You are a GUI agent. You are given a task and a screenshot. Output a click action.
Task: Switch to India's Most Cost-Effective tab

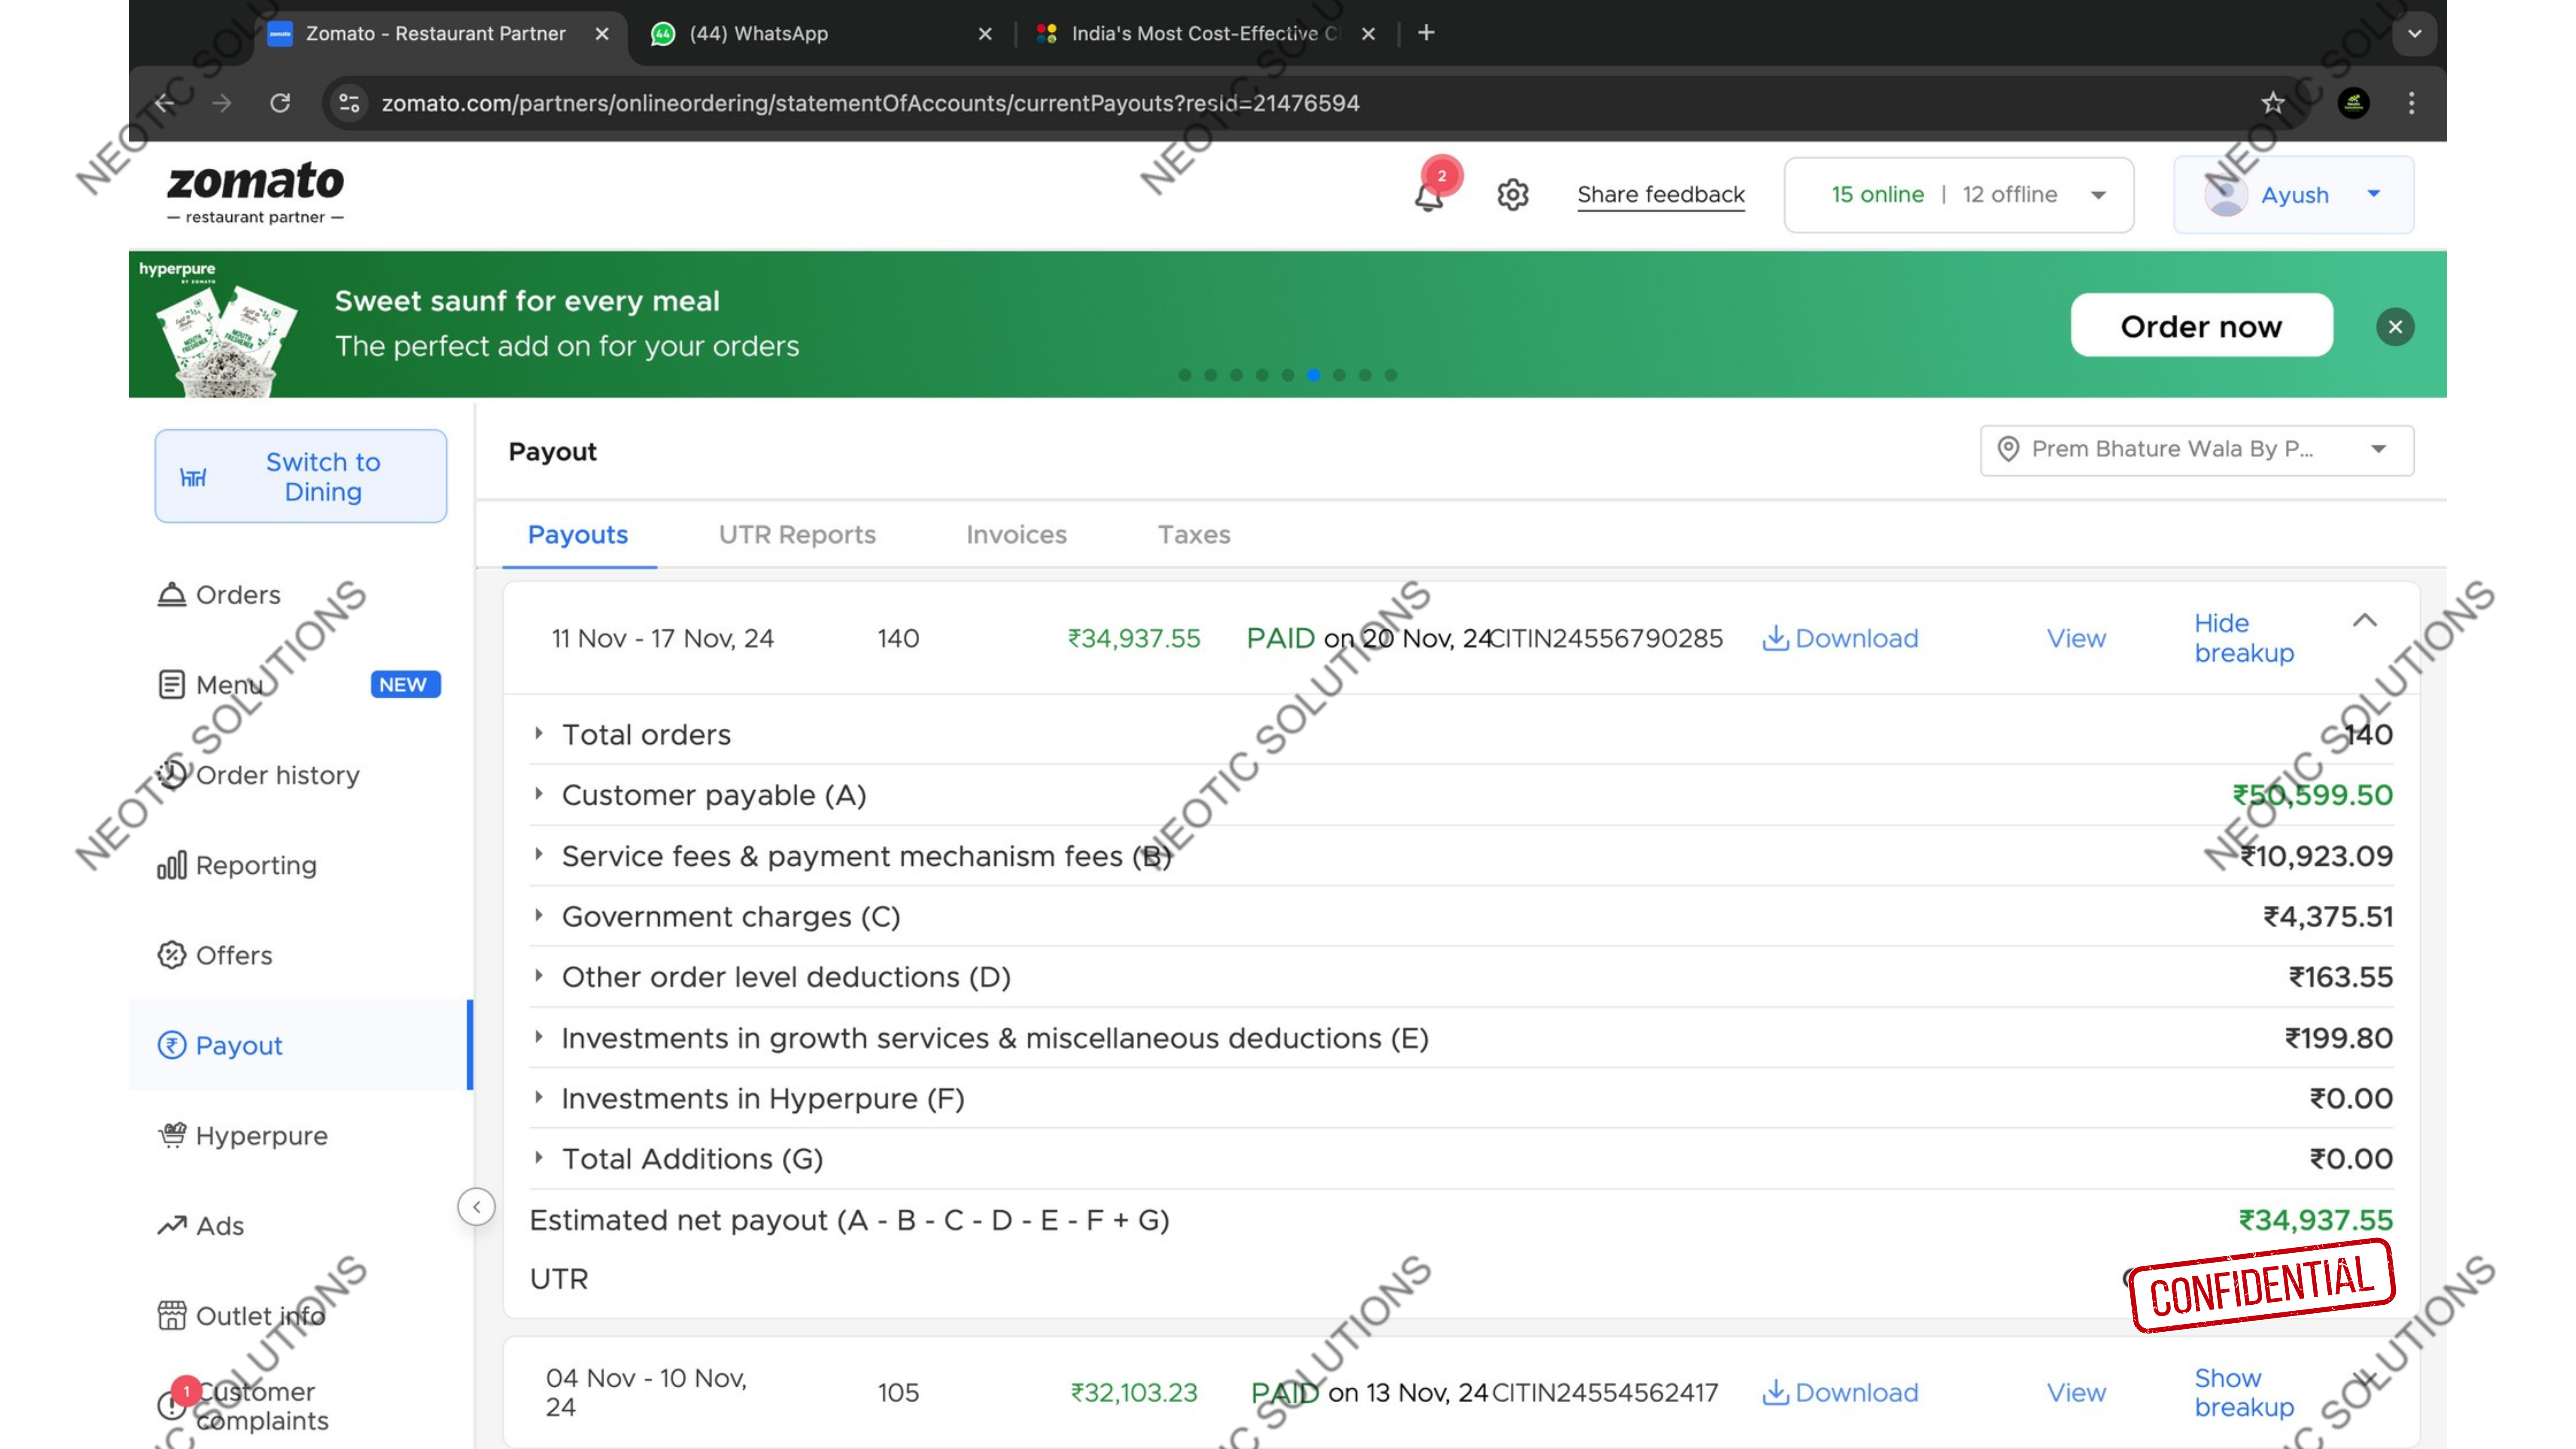click(1205, 33)
